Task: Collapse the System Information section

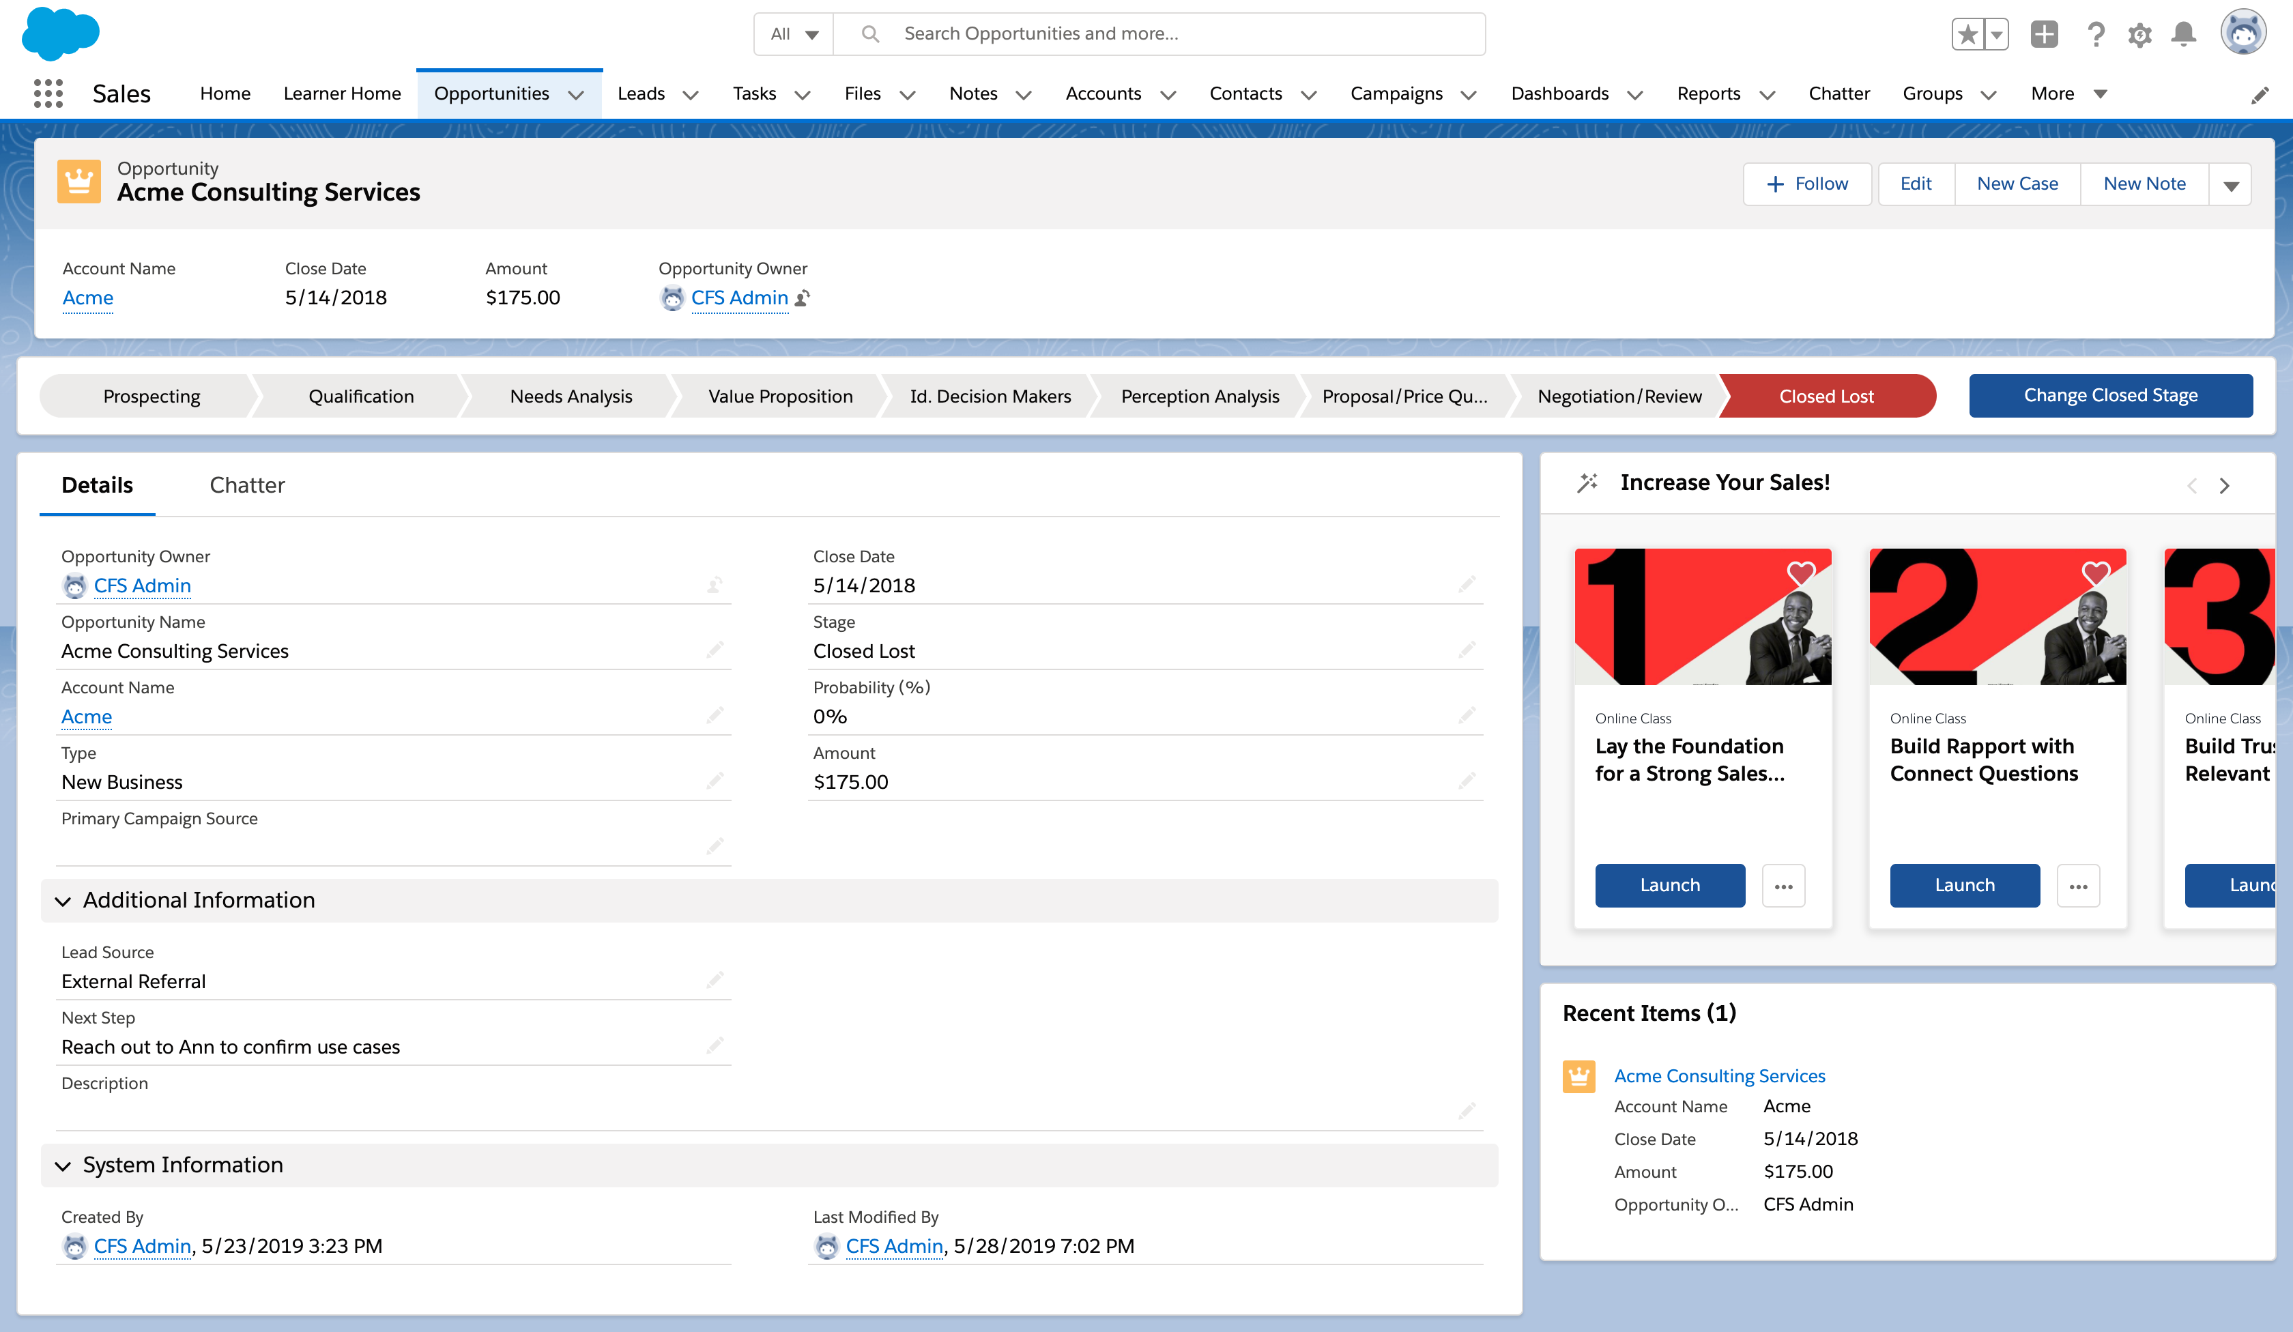Action: click(63, 1165)
